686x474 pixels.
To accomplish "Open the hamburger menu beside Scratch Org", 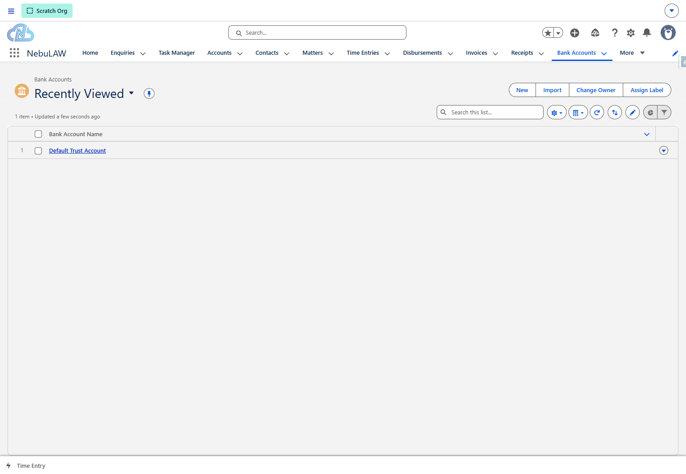I will click(x=11, y=11).
